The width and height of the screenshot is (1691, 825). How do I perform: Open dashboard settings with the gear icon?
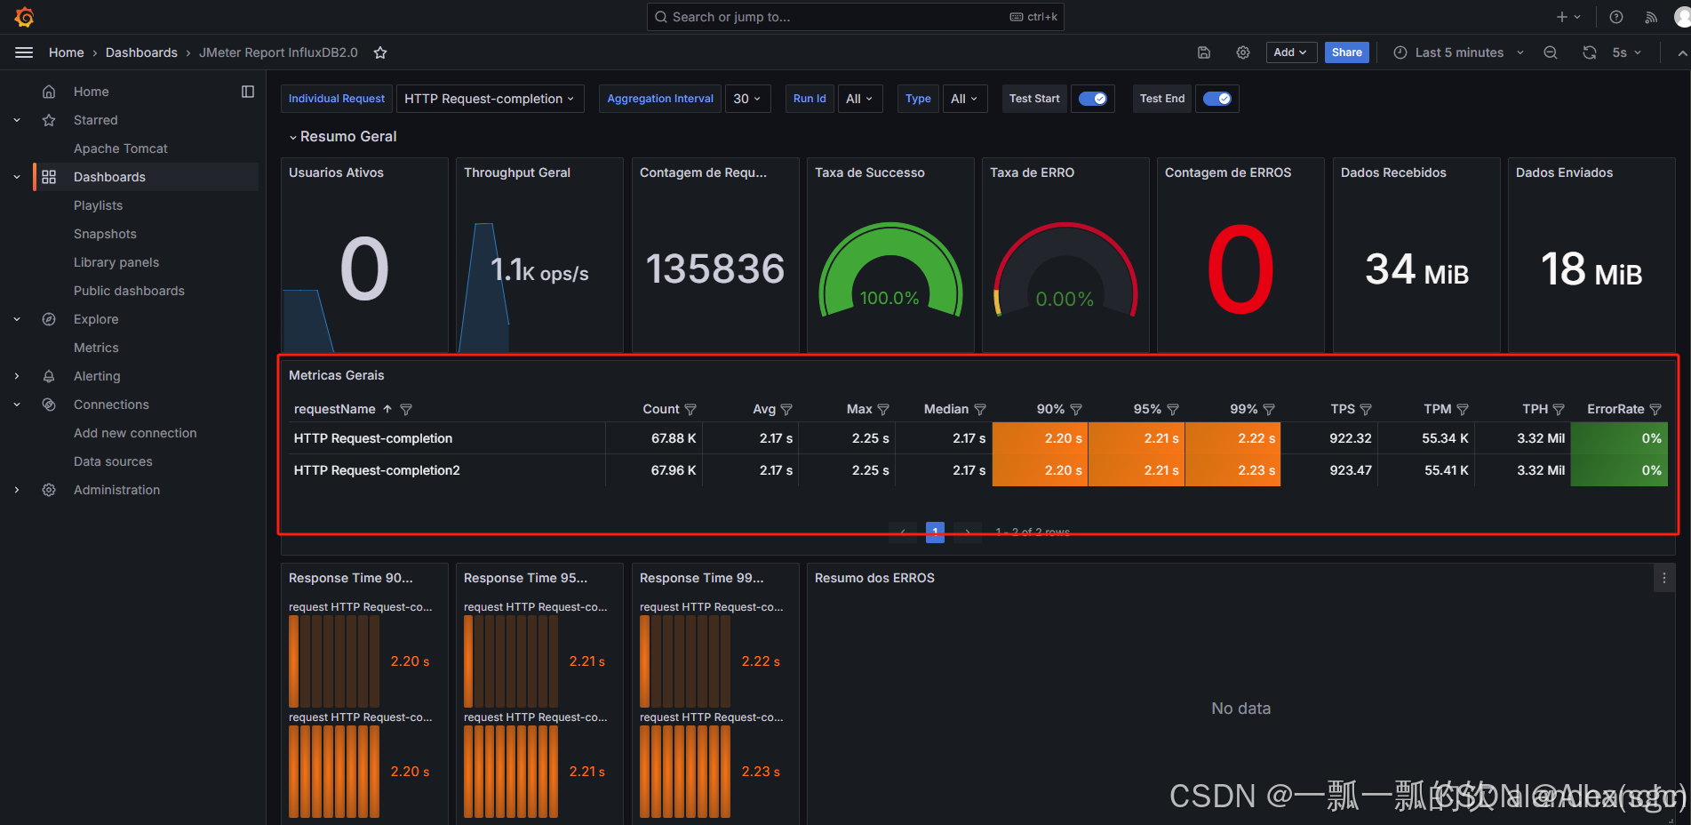coord(1242,52)
